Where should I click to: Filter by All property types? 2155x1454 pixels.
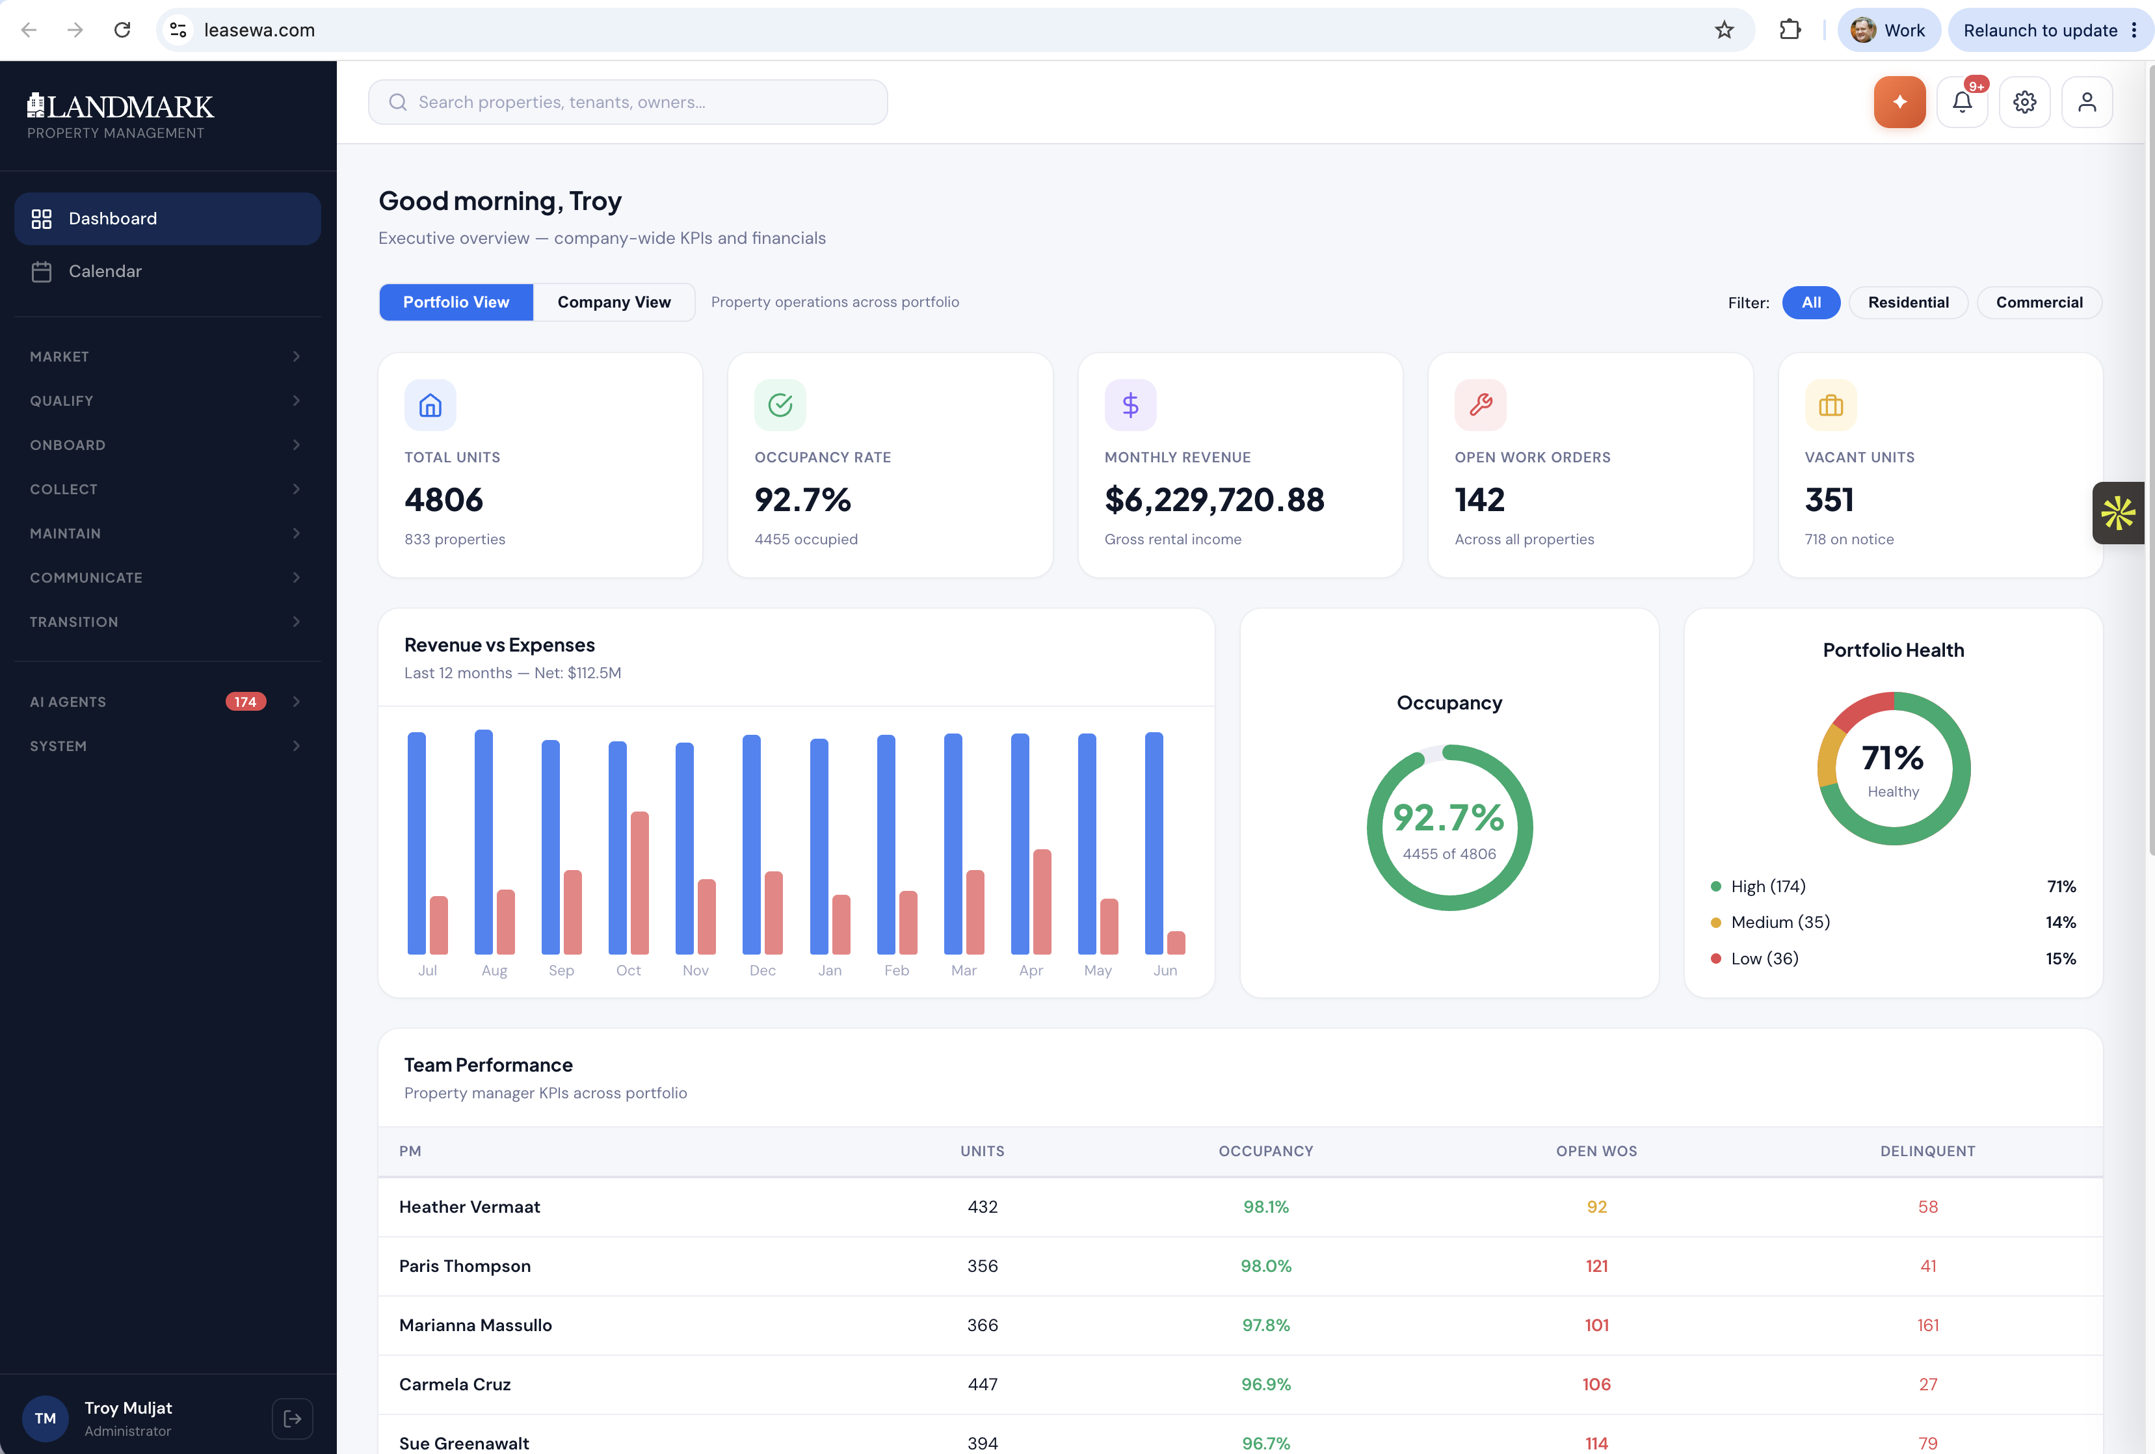[1811, 302]
